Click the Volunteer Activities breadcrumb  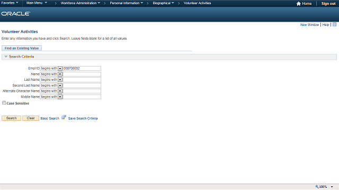[197, 3]
